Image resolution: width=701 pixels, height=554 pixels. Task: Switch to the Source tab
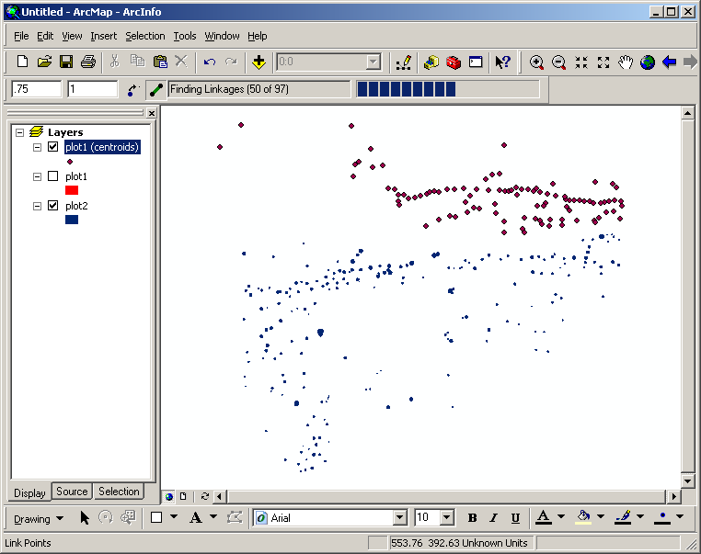coord(72,492)
